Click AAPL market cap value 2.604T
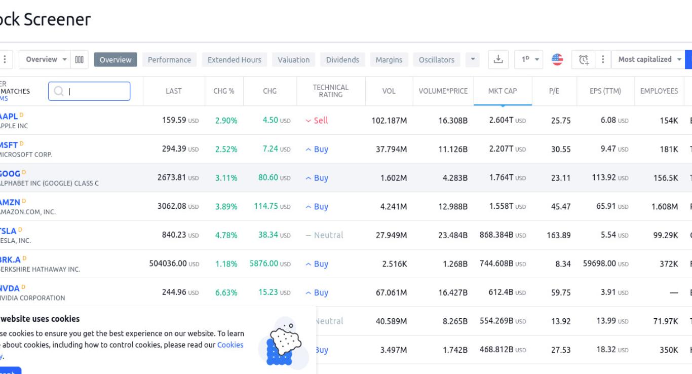 coord(508,120)
